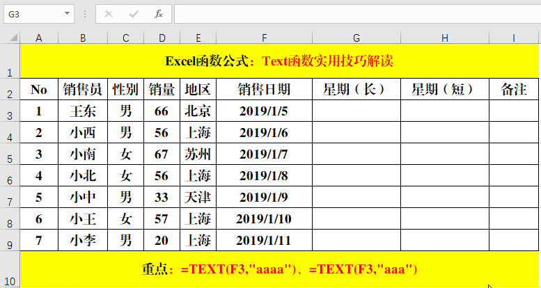Select row 5 header
This screenshot has height=288, width=541.
click(10, 154)
